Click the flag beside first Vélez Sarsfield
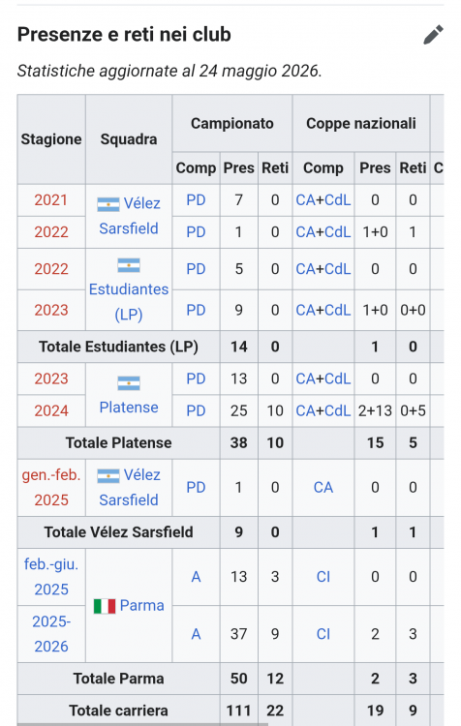 pyautogui.click(x=108, y=204)
